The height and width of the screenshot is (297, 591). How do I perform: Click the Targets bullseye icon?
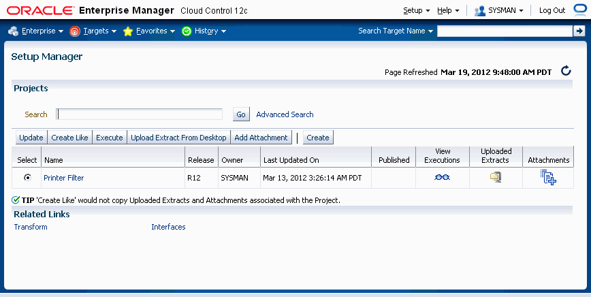coord(75,31)
